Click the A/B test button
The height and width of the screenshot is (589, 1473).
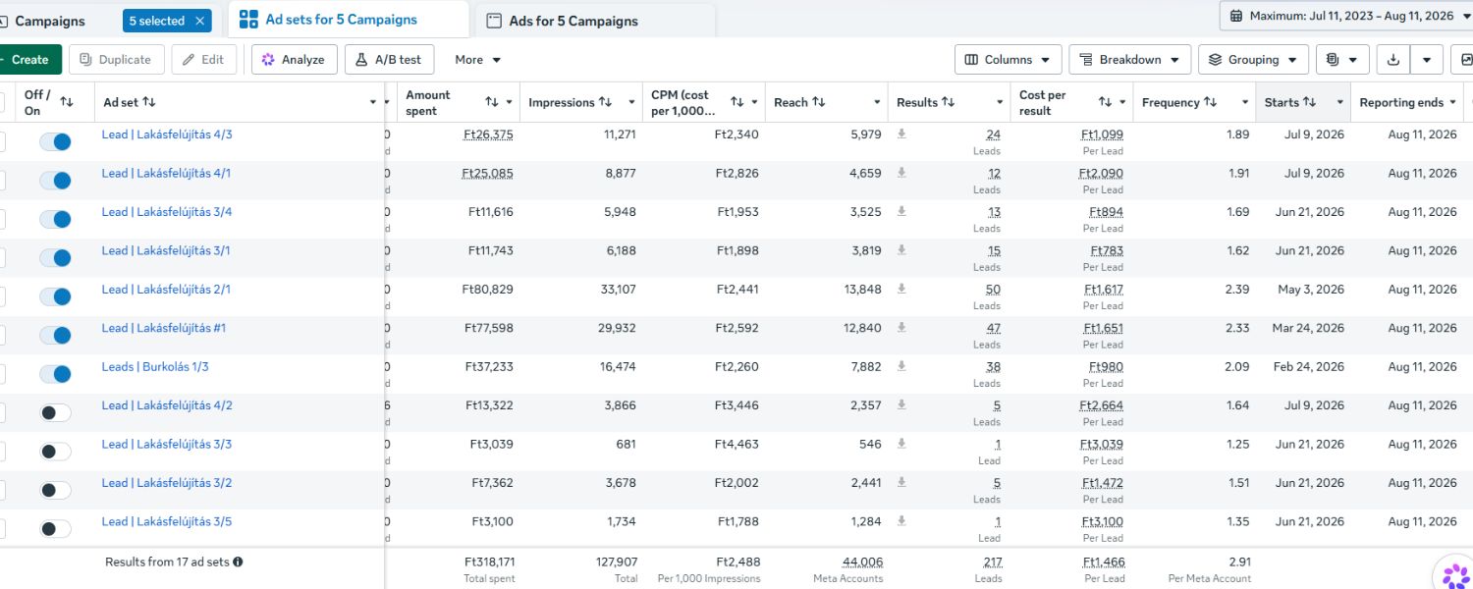click(x=389, y=60)
